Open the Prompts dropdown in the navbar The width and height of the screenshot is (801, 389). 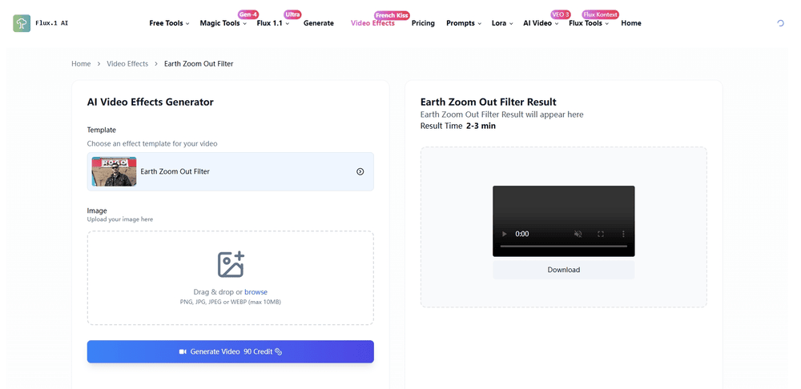coord(464,23)
